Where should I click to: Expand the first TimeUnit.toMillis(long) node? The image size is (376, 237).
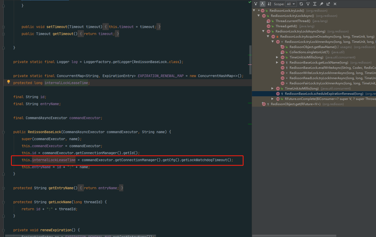point(277,57)
